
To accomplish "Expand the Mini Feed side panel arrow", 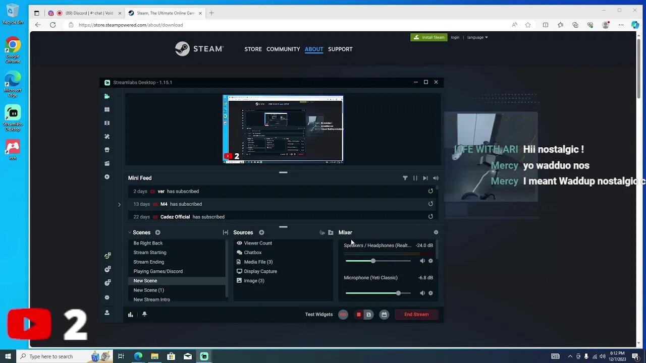I will pyautogui.click(x=119, y=204).
